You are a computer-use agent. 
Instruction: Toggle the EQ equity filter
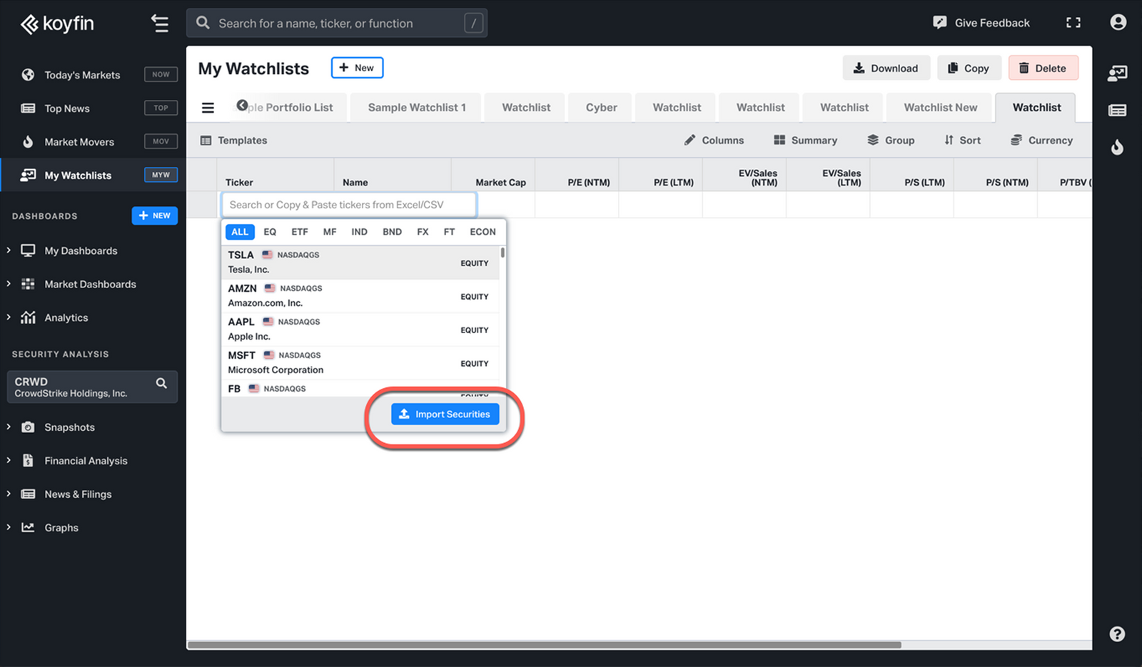pyautogui.click(x=269, y=231)
